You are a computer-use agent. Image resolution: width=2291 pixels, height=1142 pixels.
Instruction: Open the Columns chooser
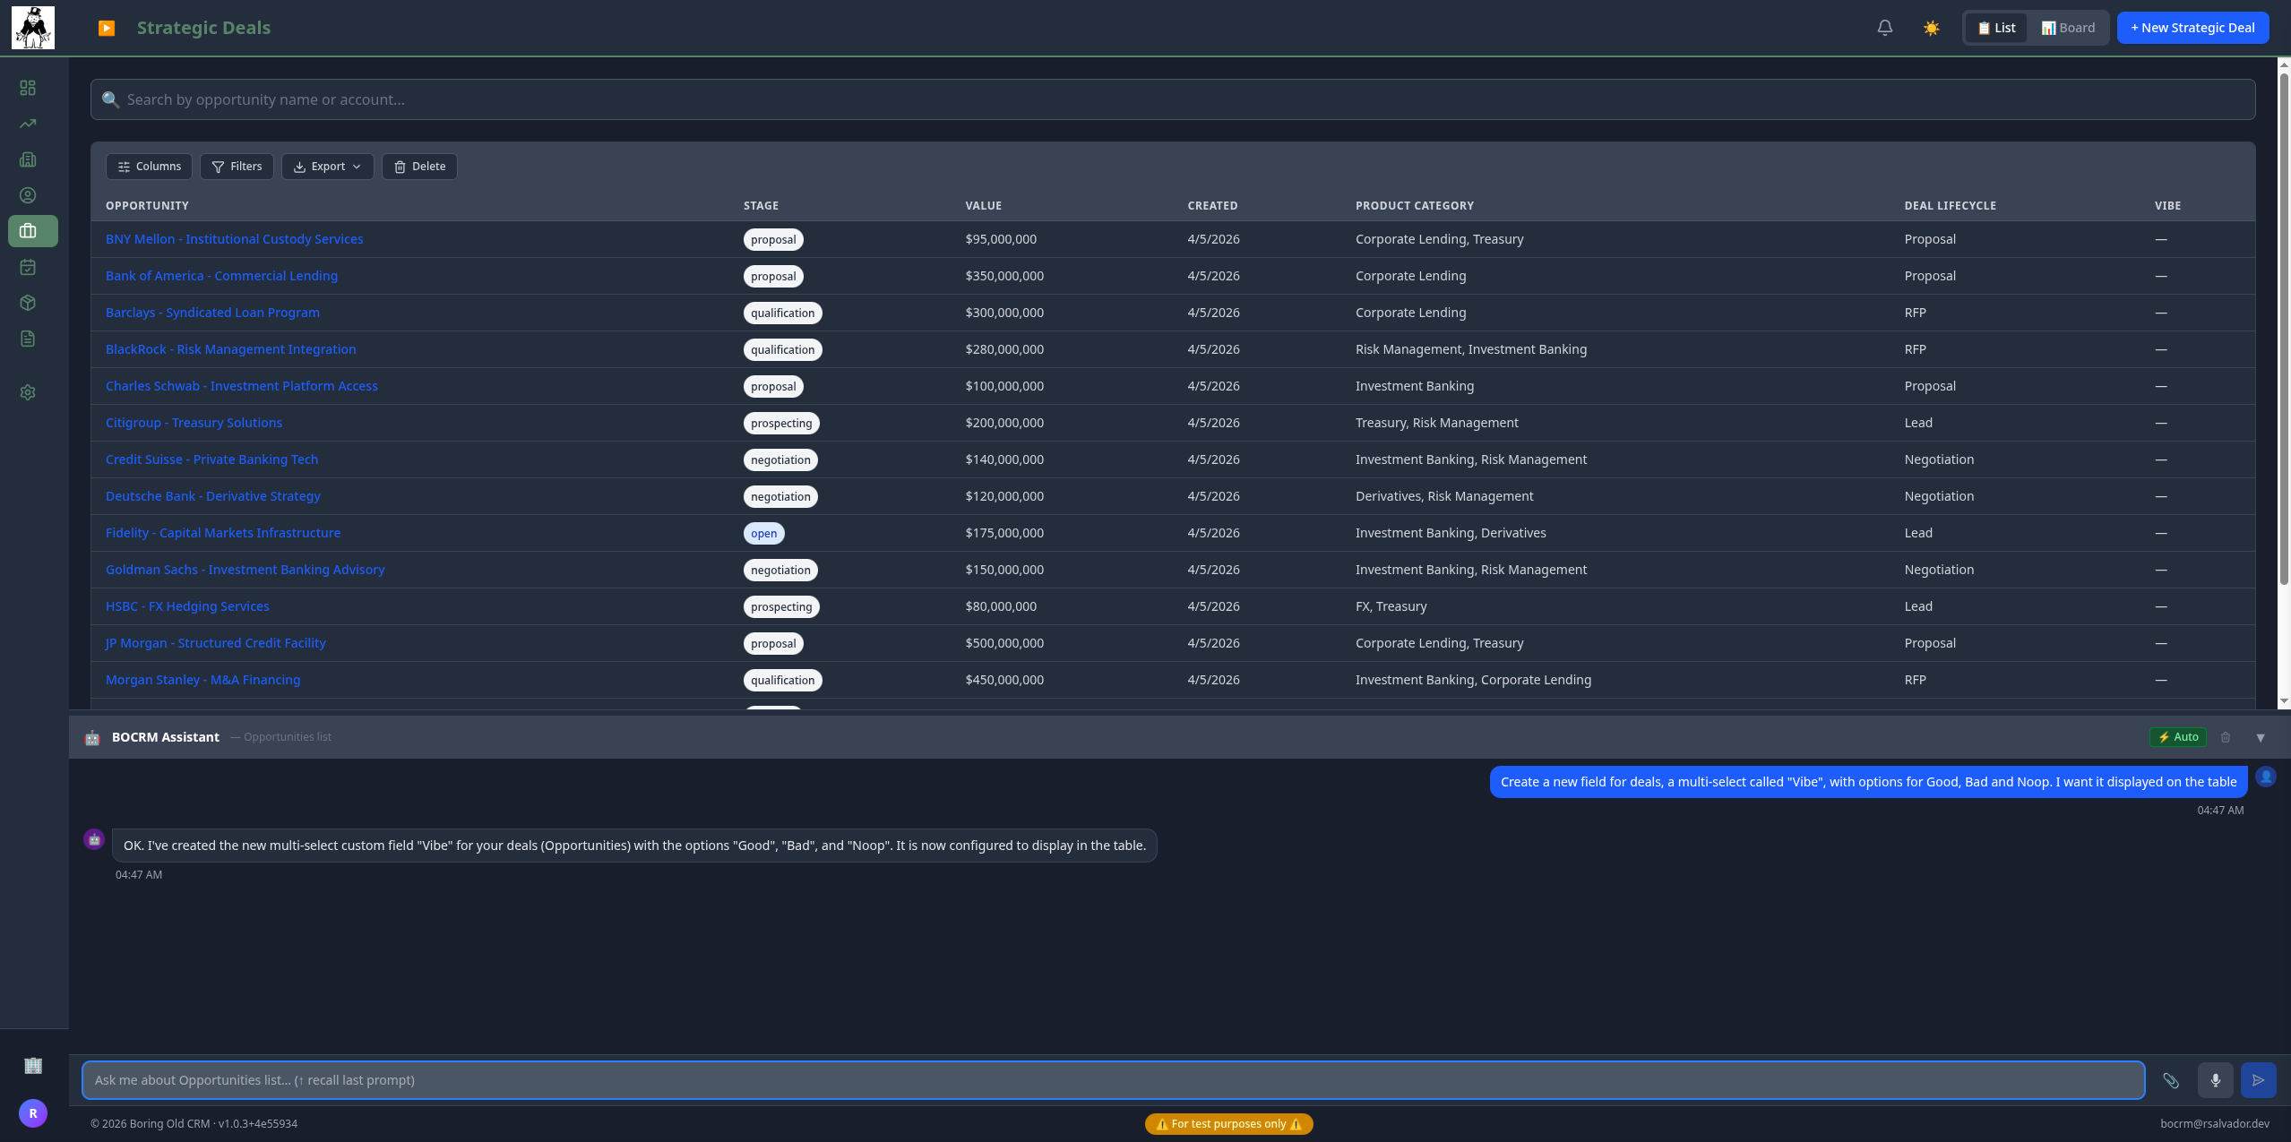pyautogui.click(x=149, y=167)
